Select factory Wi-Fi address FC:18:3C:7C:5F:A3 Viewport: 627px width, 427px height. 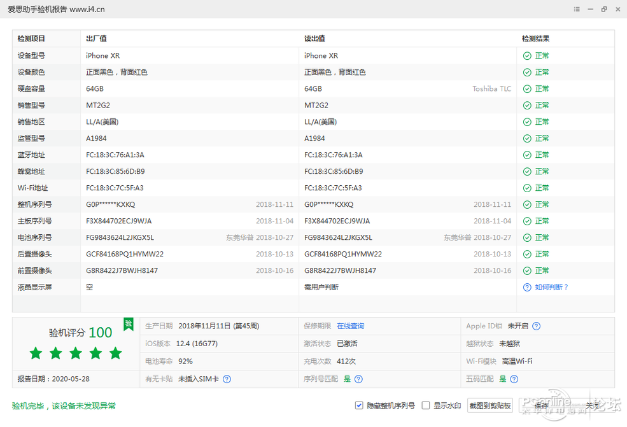point(115,188)
